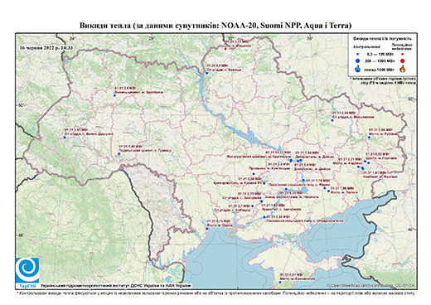
Task: Click the small red dot in legend
Action: [403, 55]
